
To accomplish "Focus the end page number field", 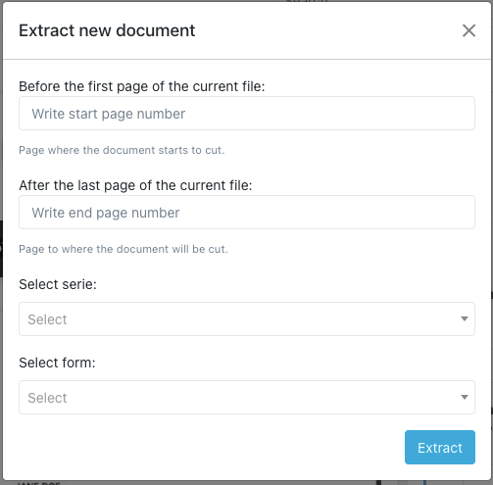I will click(x=247, y=213).
